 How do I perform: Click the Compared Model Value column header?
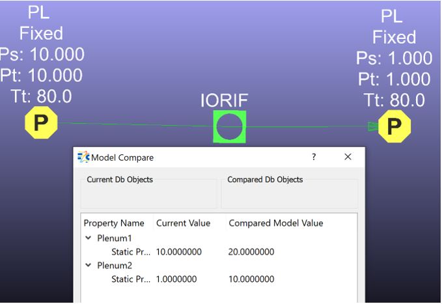tap(275, 223)
